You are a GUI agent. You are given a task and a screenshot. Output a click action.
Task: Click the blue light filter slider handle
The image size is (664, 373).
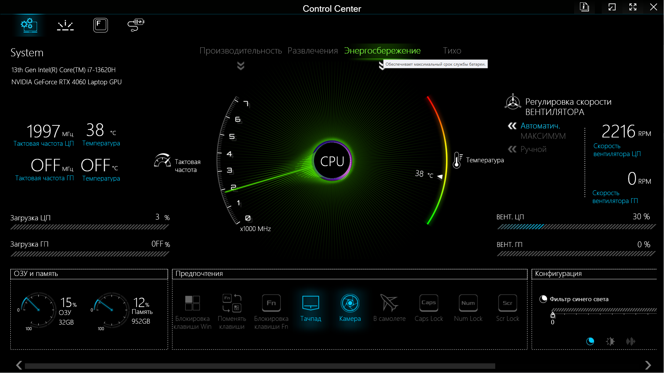[x=553, y=315]
